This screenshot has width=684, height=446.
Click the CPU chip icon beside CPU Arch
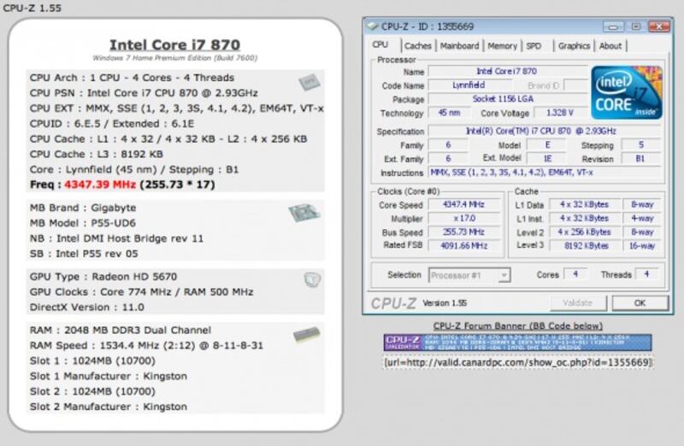(x=308, y=83)
